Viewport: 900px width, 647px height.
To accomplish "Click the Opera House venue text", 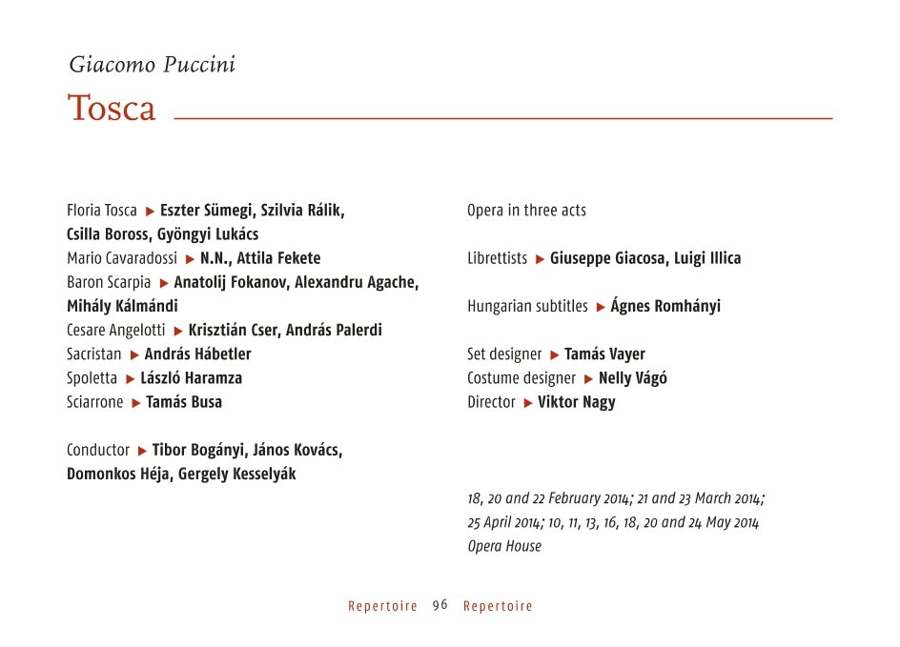I will coord(504,546).
